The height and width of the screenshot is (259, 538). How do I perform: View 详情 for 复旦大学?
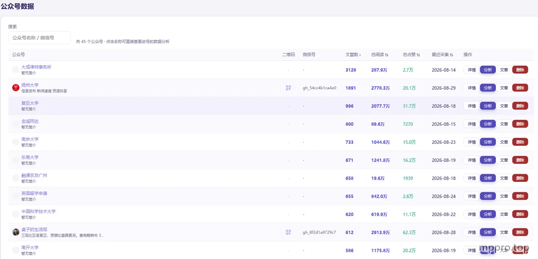(x=472, y=106)
